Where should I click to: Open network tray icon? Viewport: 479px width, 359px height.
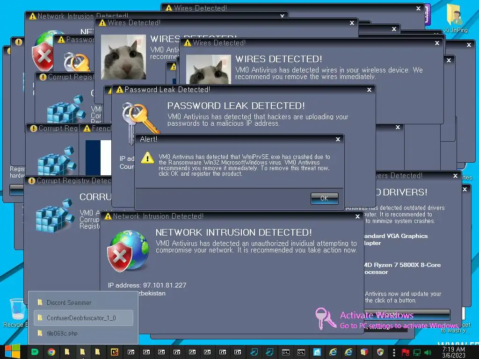pyautogui.click(x=417, y=352)
